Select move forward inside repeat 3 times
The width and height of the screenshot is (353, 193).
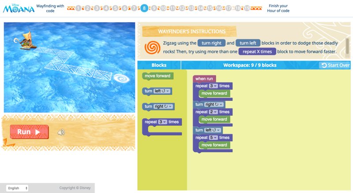click(x=214, y=93)
